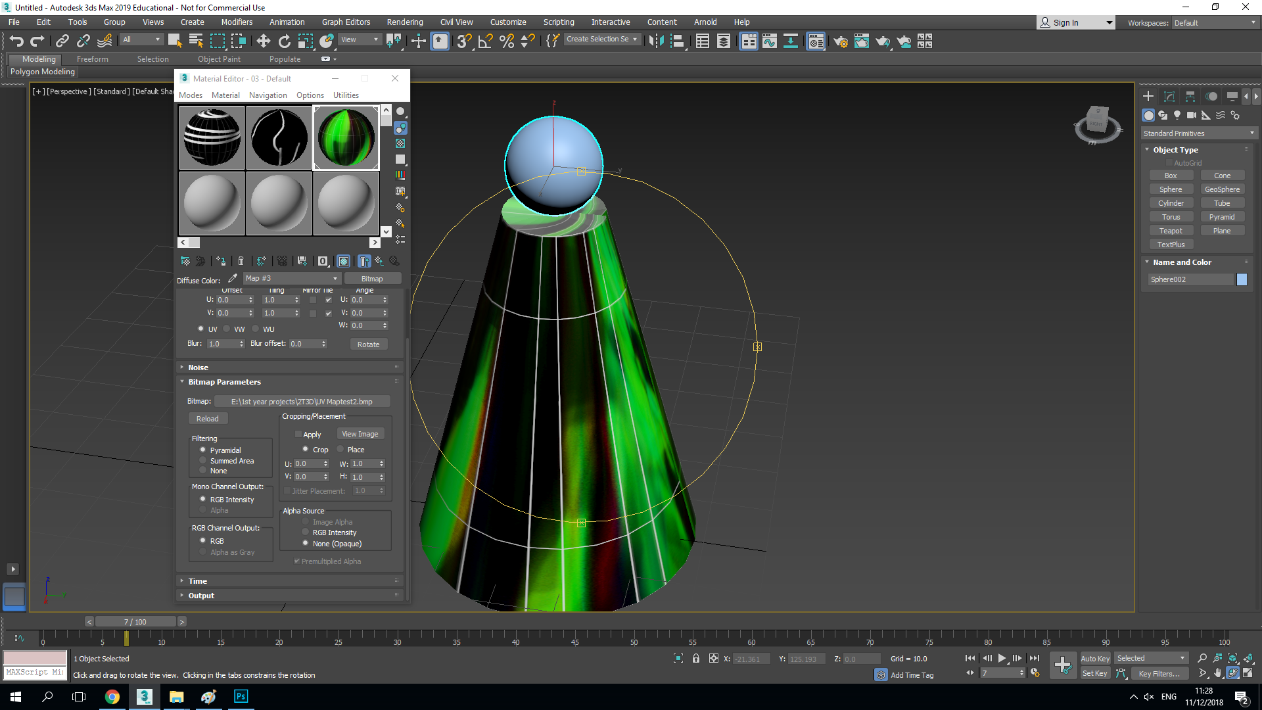The image size is (1262, 710).
Task: Toggle Angle Snap in main toolbar
Action: coord(485,41)
